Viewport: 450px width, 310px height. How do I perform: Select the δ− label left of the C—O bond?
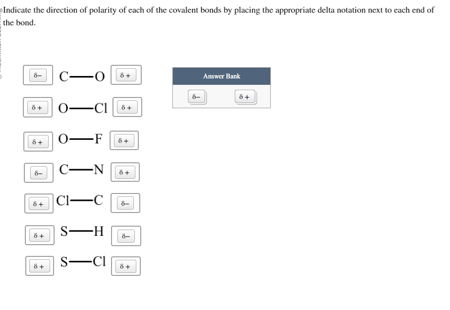(x=38, y=75)
